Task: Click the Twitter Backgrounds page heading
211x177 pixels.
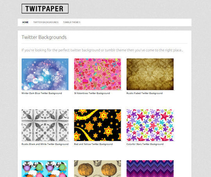Action: click(44, 37)
